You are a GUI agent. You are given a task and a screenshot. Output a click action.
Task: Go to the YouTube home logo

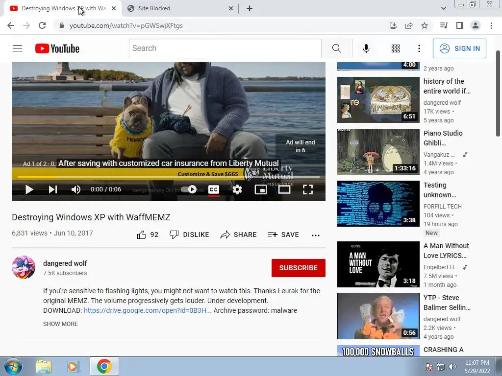(x=57, y=48)
